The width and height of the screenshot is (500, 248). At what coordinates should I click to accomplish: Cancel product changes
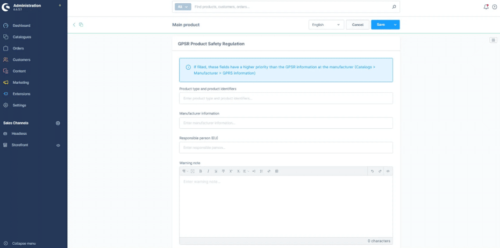click(358, 25)
